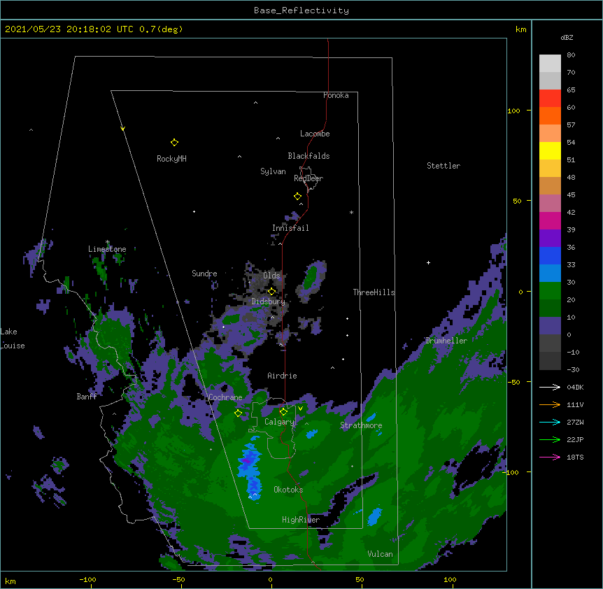Click the Airdrie label on the map
Viewport: 603px width, 589px height.
[x=283, y=376]
